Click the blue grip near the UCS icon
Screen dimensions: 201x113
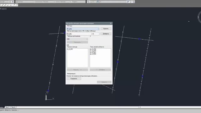(48, 91)
